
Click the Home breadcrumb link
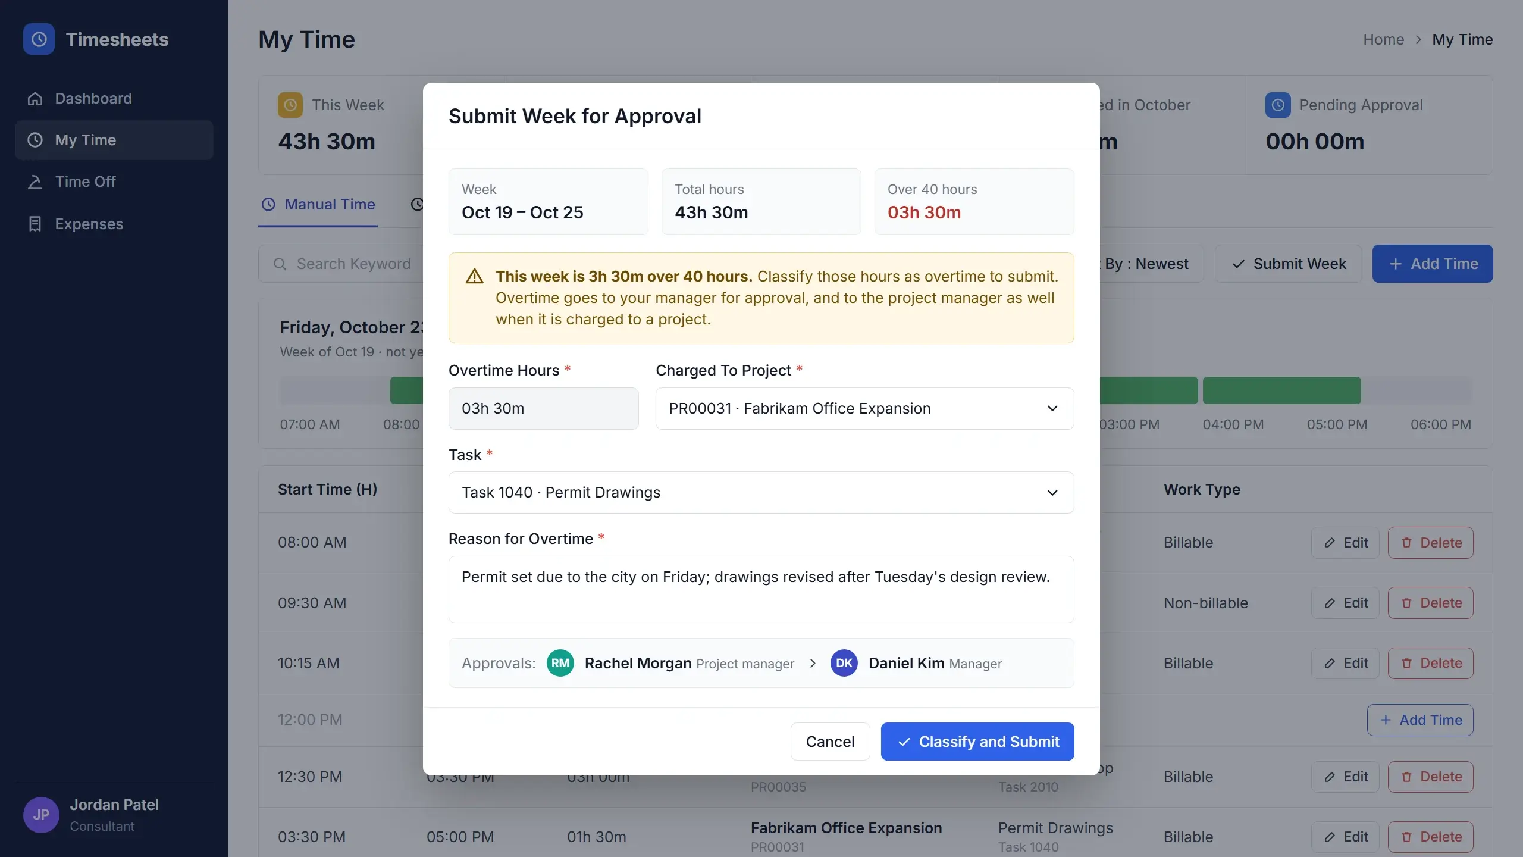click(x=1383, y=39)
